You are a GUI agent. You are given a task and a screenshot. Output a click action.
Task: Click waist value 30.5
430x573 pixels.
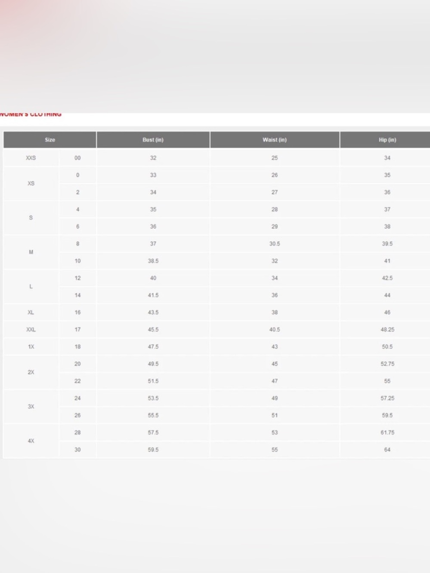(x=275, y=244)
